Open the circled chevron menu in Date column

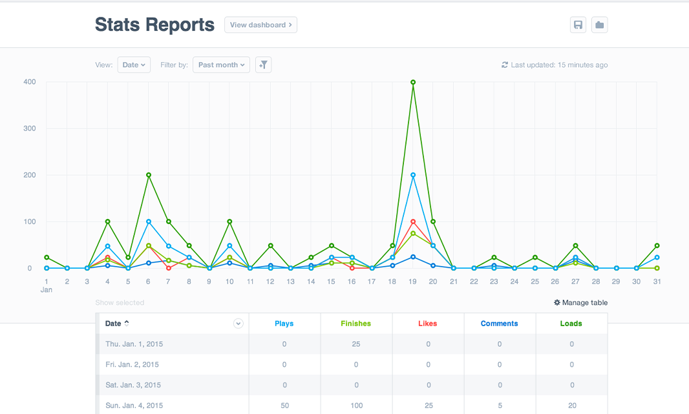(x=238, y=324)
